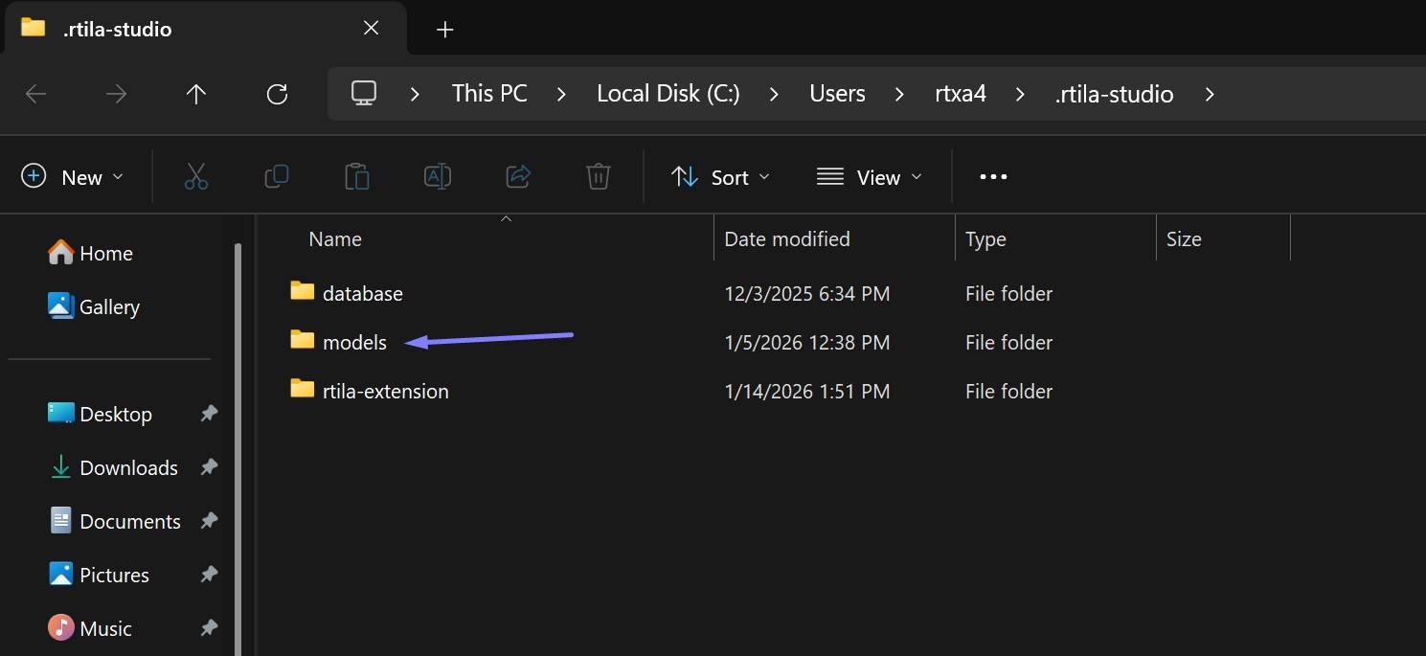Click the Rename icon in toolbar
Screen dimensions: 1426x656
tap(438, 177)
